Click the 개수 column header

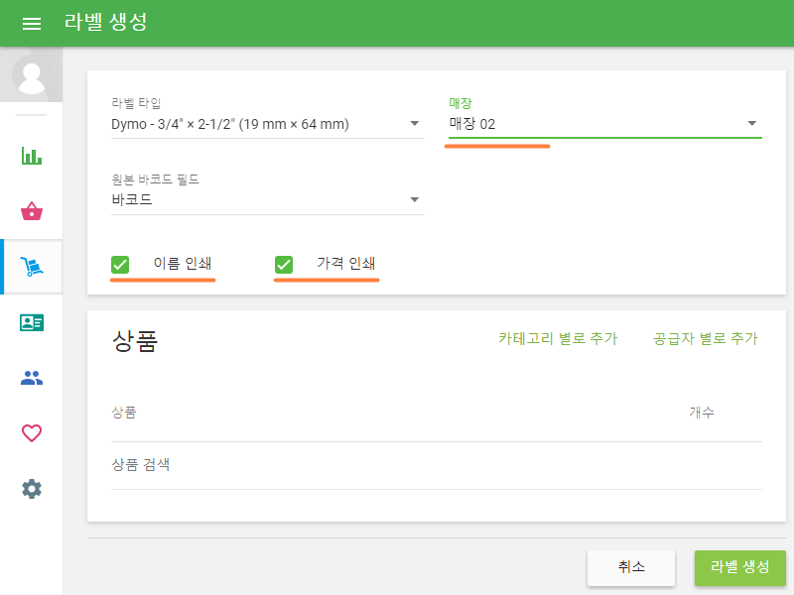click(x=702, y=413)
